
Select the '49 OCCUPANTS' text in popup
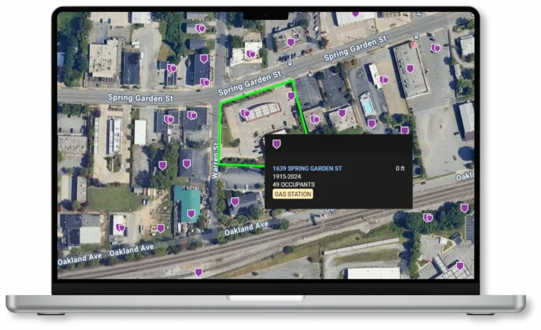tap(294, 184)
